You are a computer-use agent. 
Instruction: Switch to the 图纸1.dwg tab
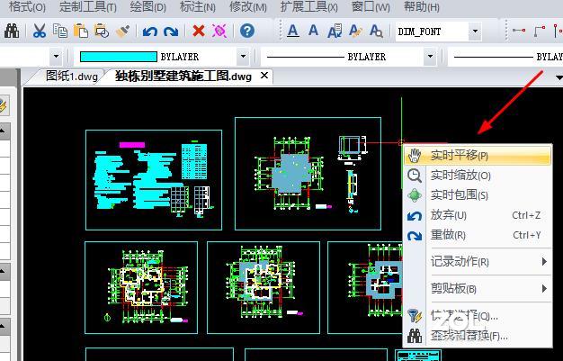tap(71, 77)
